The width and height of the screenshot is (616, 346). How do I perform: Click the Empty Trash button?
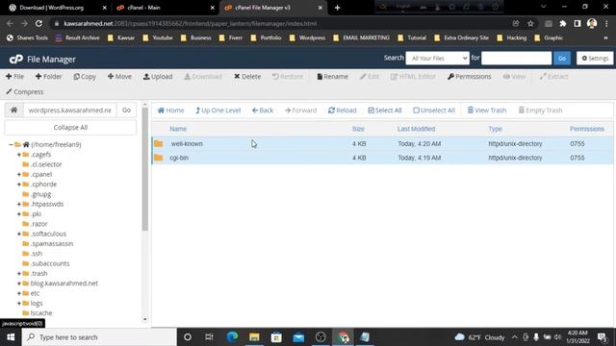pyautogui.click(x=540, y=111)
